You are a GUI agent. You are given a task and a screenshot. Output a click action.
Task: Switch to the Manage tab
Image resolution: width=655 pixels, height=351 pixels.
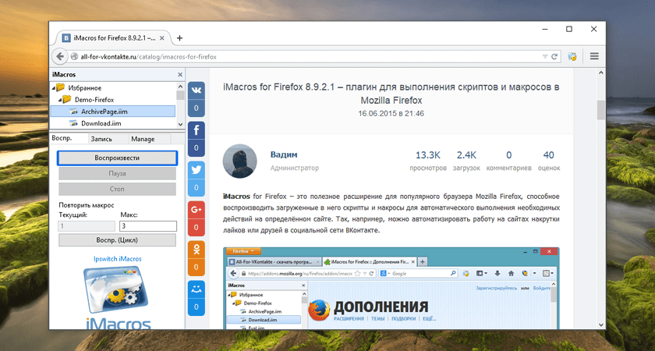click(x=149, y=139)
